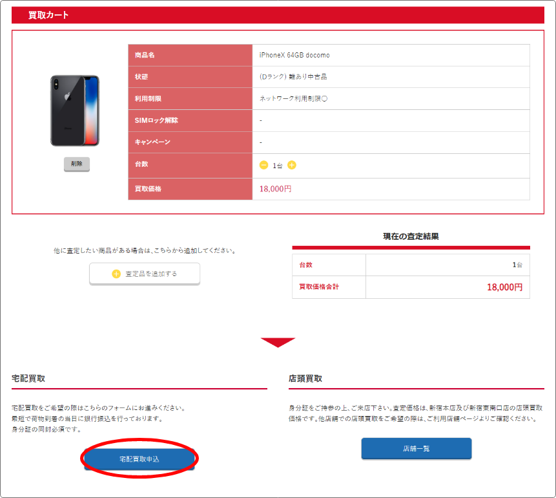Increase quantity with the plus icon
This screenshot has width=556, height=498.
tap(292, 165)
